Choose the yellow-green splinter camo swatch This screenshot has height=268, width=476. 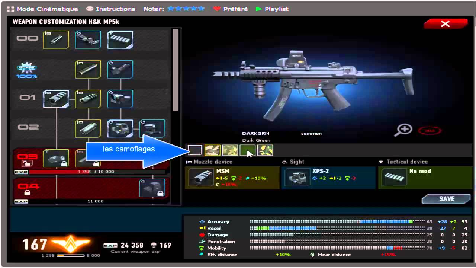pos(265,150)
